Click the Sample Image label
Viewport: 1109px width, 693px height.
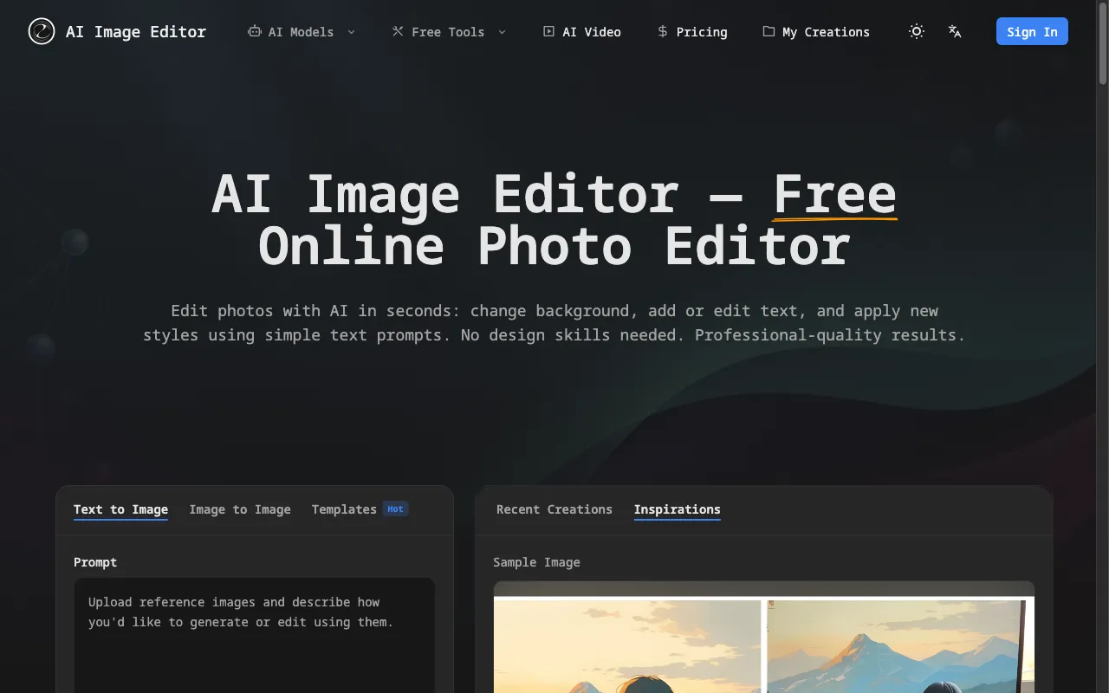click(x=536, y=562)
